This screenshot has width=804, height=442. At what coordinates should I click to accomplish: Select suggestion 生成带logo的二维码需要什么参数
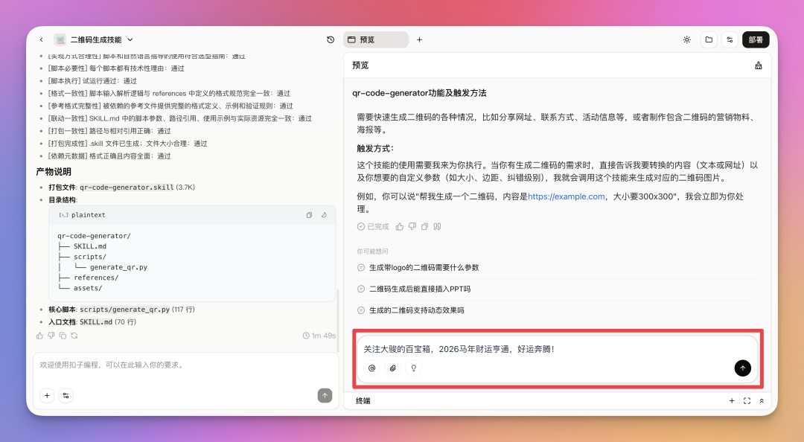(424, 267)
